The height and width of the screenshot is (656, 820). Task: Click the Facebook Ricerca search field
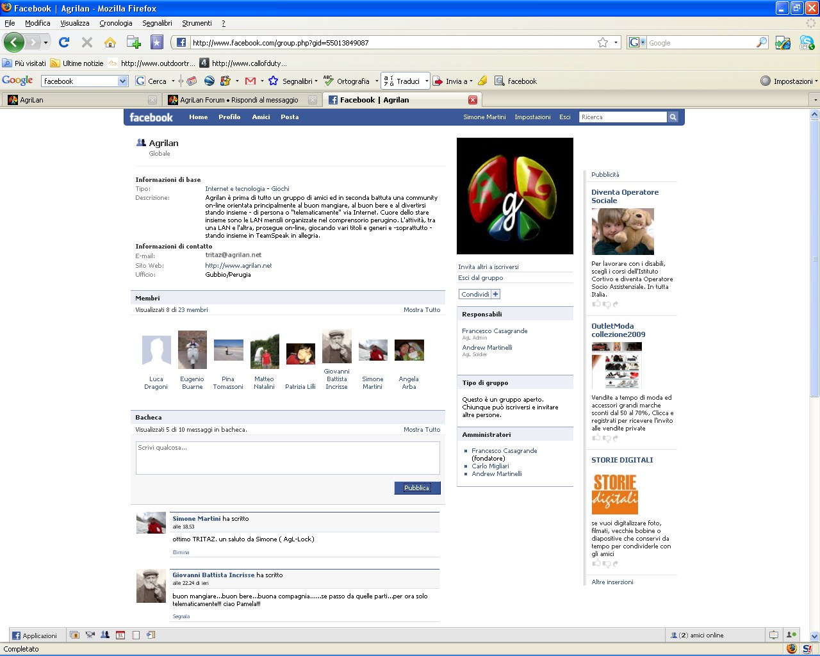pyautogui.click(x=623, y=117)
